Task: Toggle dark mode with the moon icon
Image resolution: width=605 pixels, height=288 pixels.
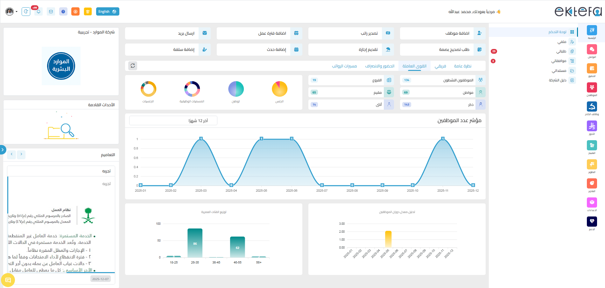Action: [x=26, y=11]
